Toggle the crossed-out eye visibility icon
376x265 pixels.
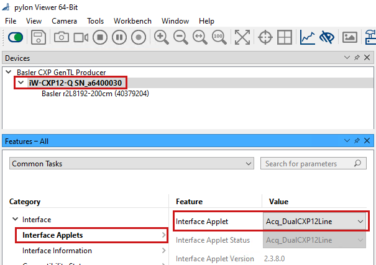pos(327,37)
